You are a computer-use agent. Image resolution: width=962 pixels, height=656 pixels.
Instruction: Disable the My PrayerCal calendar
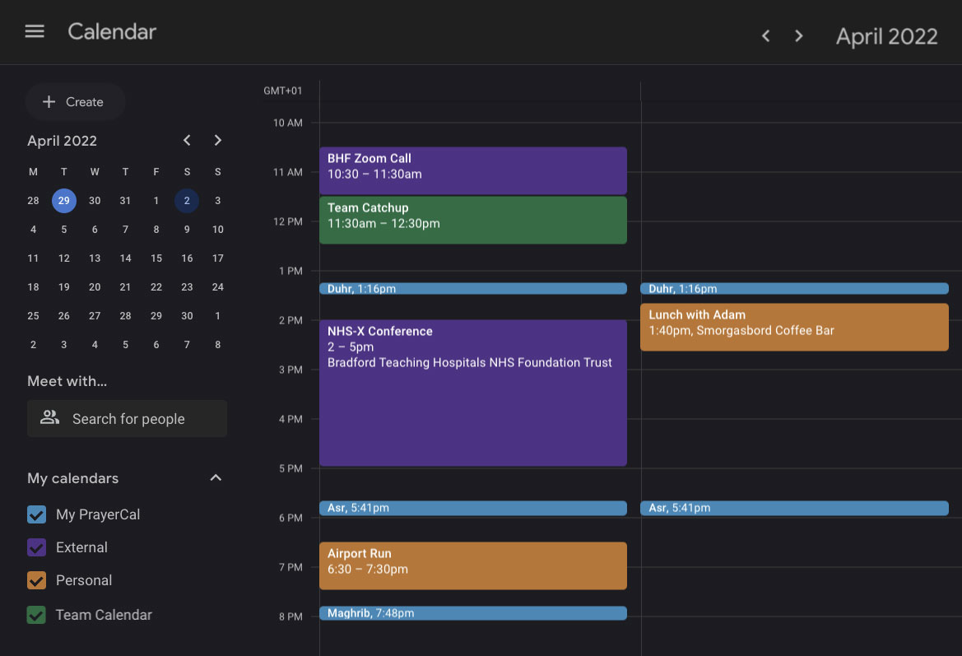click(35, 514)
